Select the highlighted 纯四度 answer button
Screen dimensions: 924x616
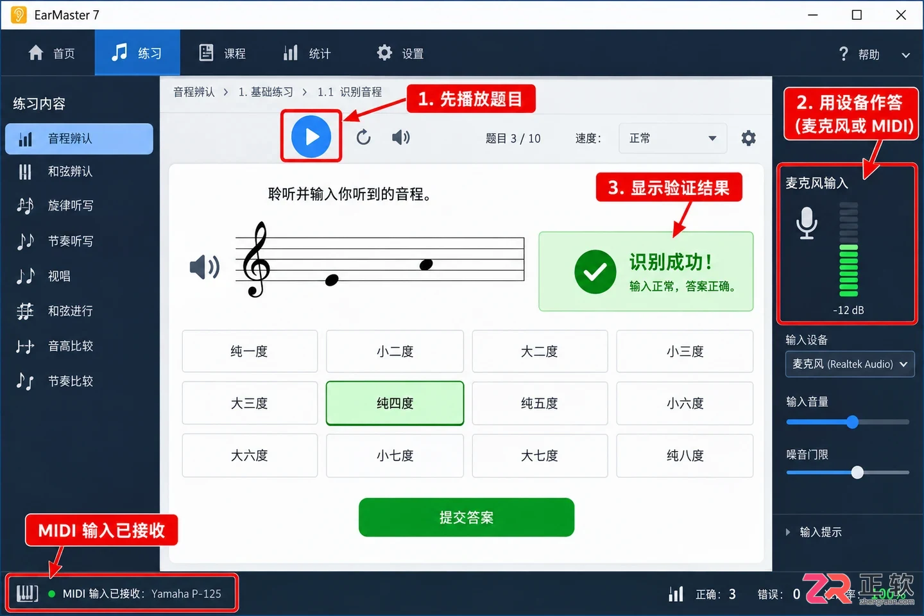pyautogui.click(x=395, y=403)
